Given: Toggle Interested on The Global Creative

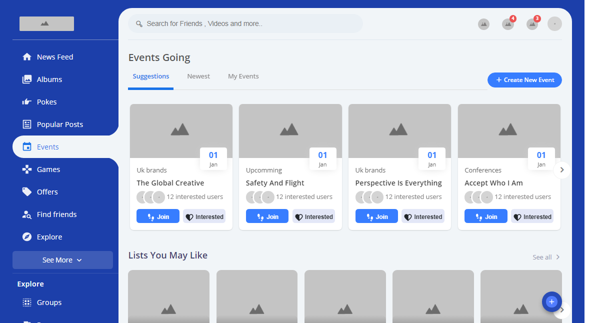Looking at the screenshot, I should [204, 216].
